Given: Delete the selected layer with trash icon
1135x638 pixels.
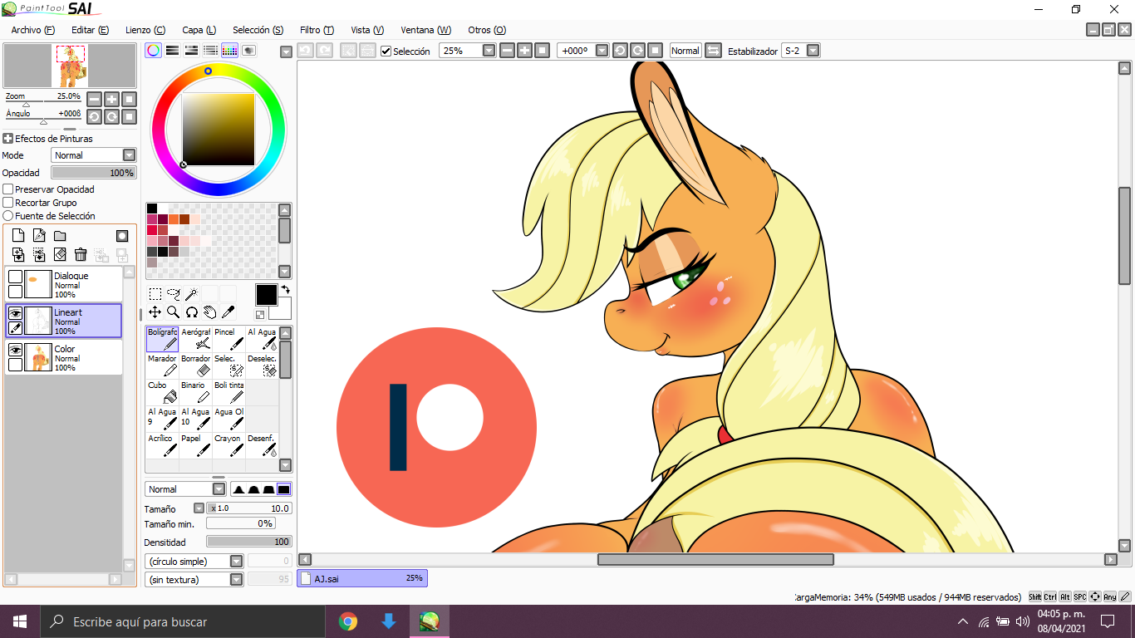Looking at the screenshot, I should tap(81, 255).
